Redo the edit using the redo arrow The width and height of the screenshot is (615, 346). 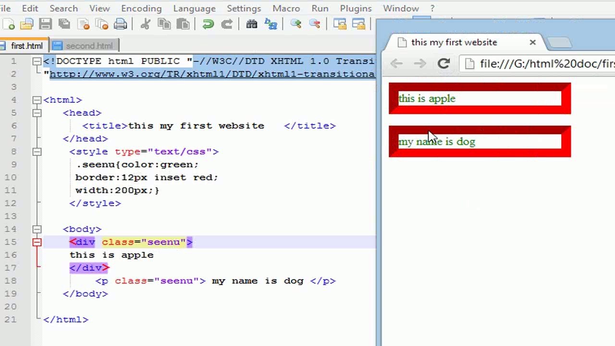(x=227, y=24)
